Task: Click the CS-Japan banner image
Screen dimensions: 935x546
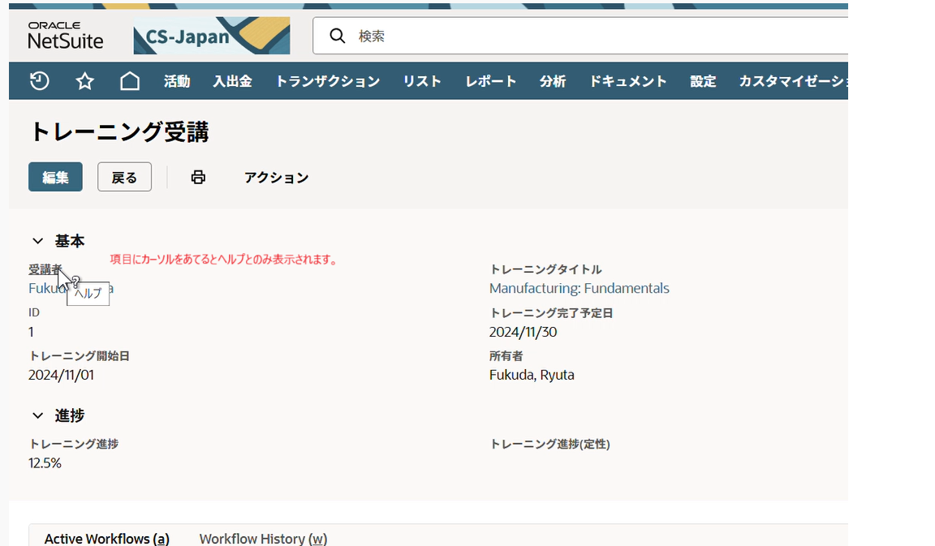Action: point(212,36)
